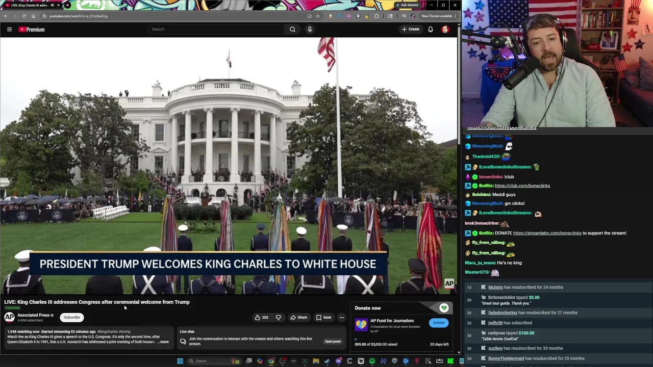Click the YouTube address bar URL
This screenshot has height=367, width=653.
(x=78, y=16)
